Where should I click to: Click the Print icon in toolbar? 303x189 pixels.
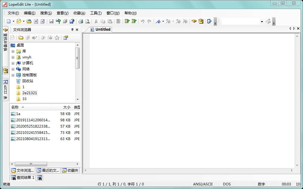click(x=81, y=21)
